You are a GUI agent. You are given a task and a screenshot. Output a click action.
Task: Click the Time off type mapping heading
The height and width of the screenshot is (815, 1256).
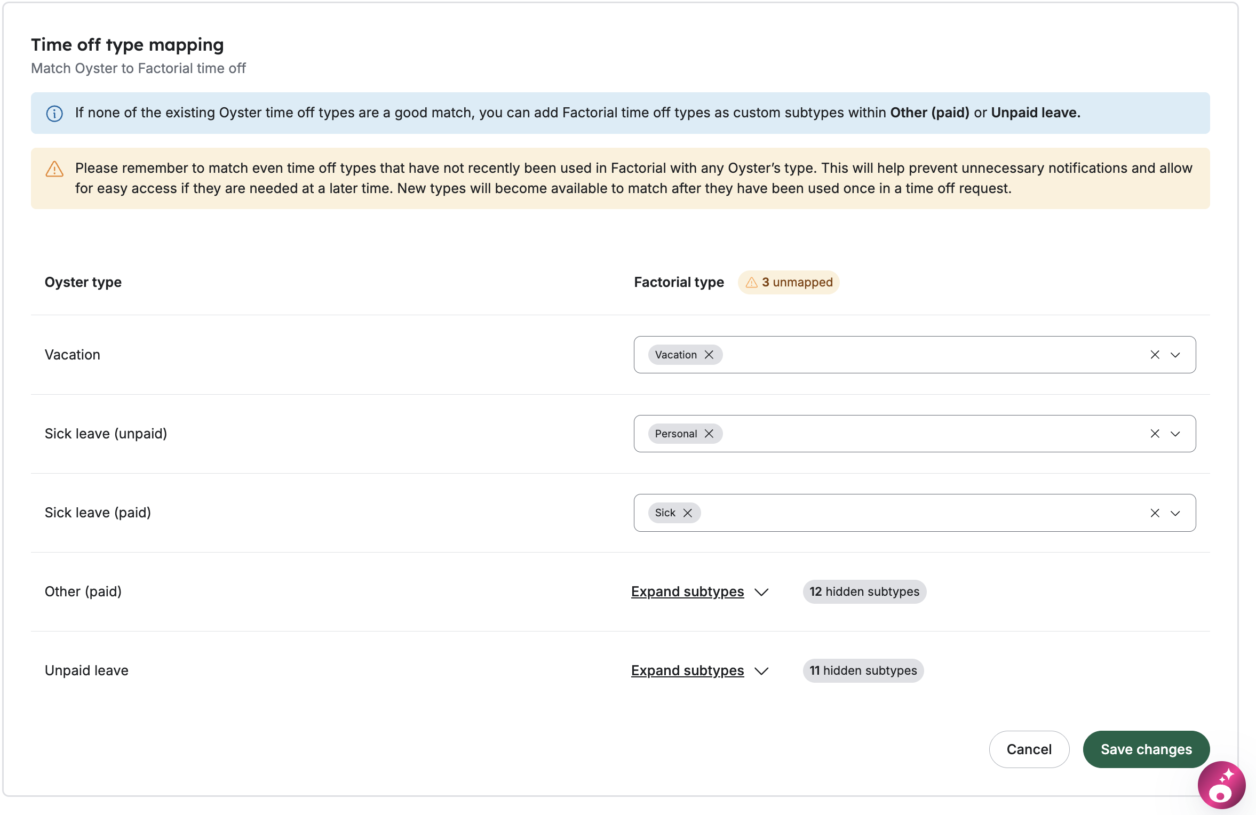click(x=128, y=45)
